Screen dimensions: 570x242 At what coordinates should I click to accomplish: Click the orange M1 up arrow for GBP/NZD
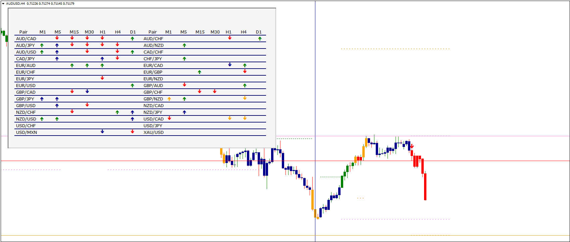pyautogui.click(x=169, y=99)
